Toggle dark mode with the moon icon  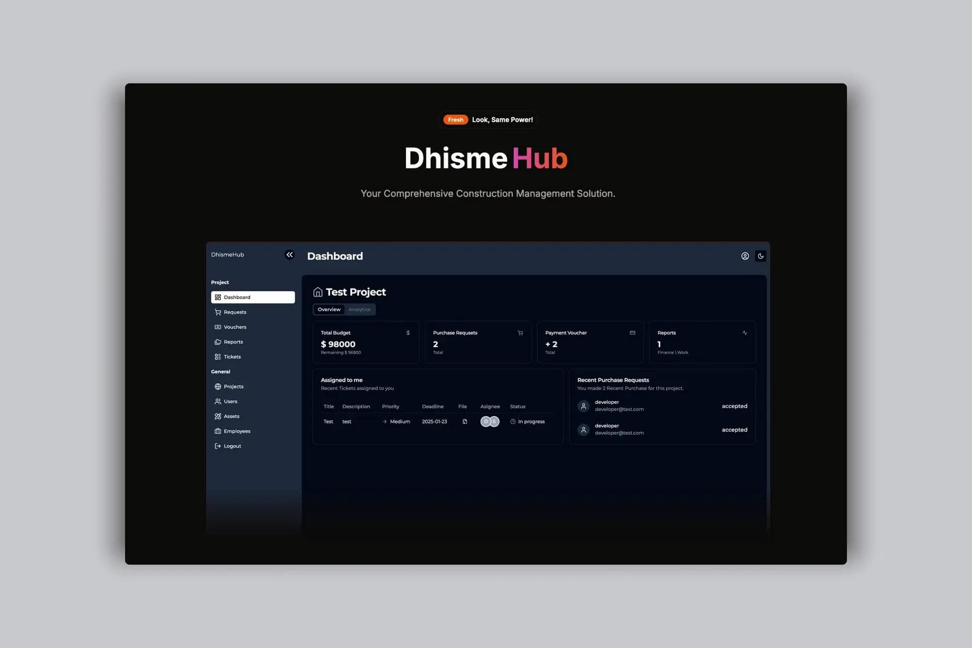[x=760, y=256]
